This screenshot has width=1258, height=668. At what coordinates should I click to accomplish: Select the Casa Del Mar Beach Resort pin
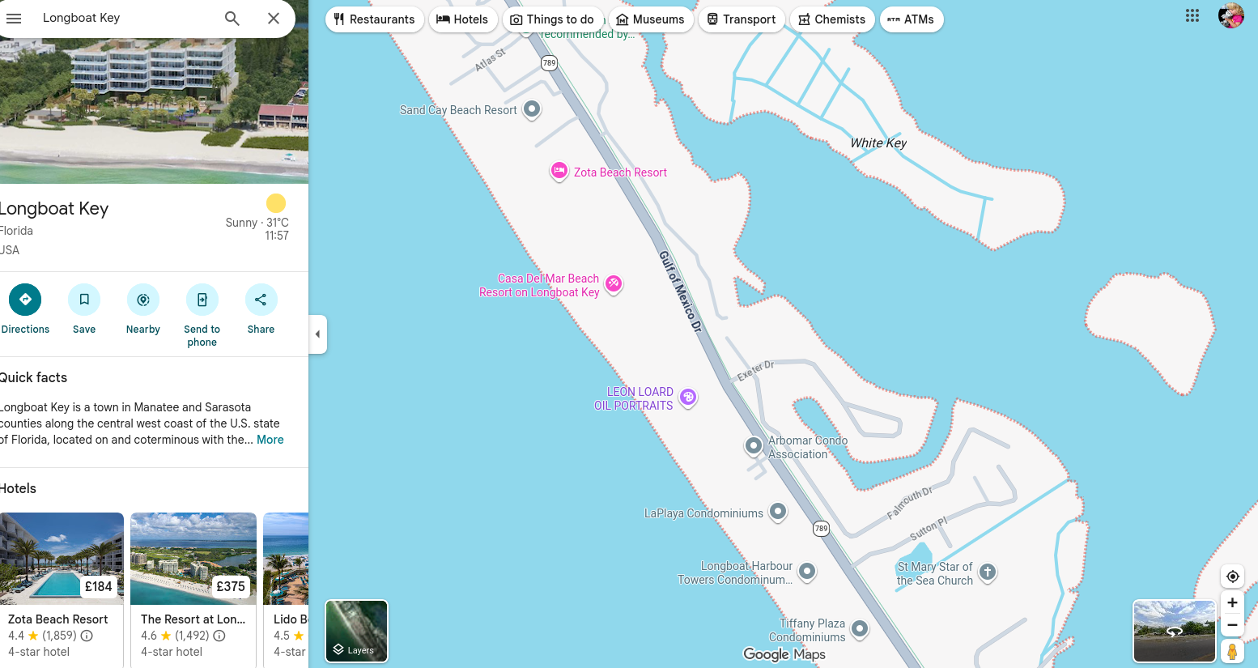click(614, 283)
